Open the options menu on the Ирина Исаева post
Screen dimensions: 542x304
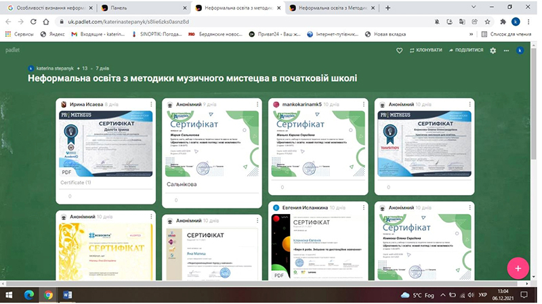(x=151, y=104)
